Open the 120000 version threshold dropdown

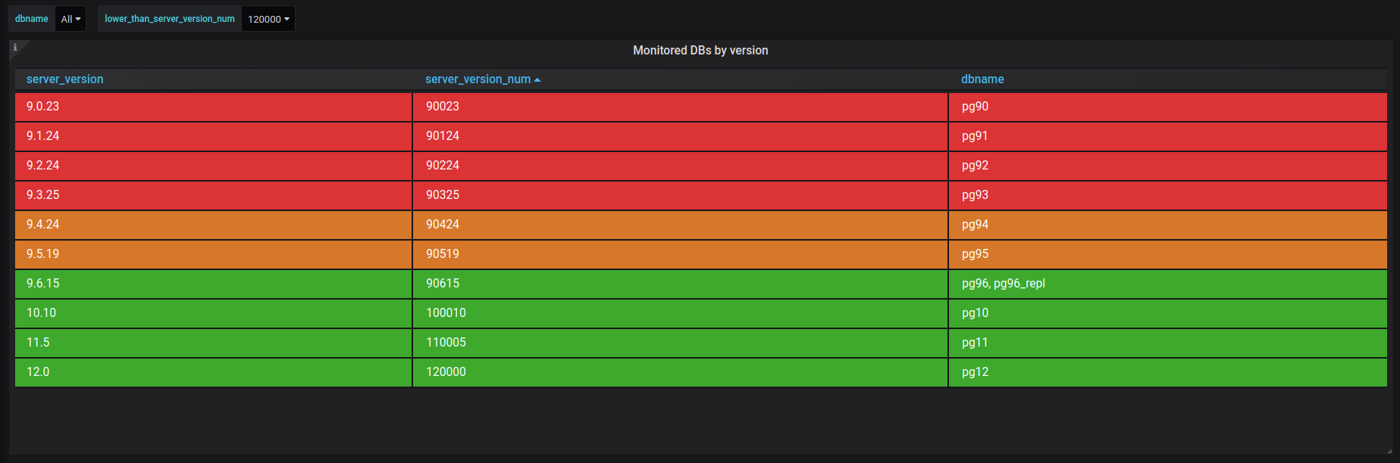268,19
